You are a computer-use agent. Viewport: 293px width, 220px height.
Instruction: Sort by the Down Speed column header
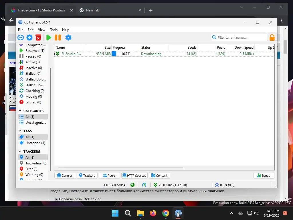tap(240, 48)
